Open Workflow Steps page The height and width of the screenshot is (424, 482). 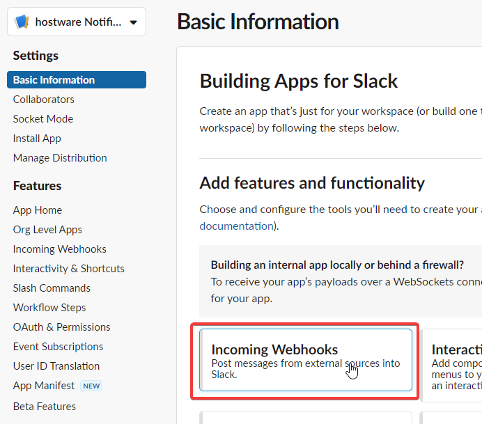coord(49,308)
